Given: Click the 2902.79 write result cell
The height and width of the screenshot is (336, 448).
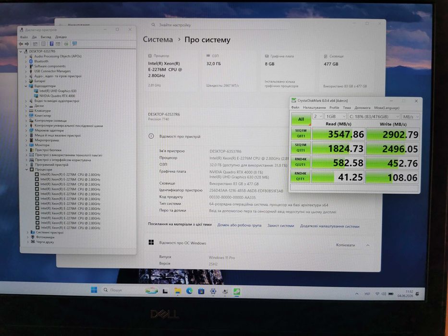Looking at the screenshot, I should pyautogui.click(x=393, y=134).
